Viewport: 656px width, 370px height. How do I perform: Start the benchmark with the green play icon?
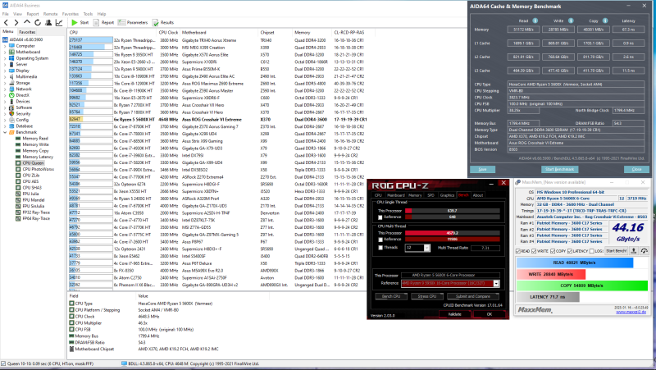75,23
